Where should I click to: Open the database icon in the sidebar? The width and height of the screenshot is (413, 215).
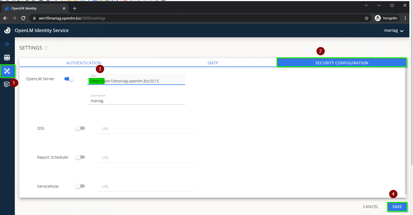tap(7, 84)
